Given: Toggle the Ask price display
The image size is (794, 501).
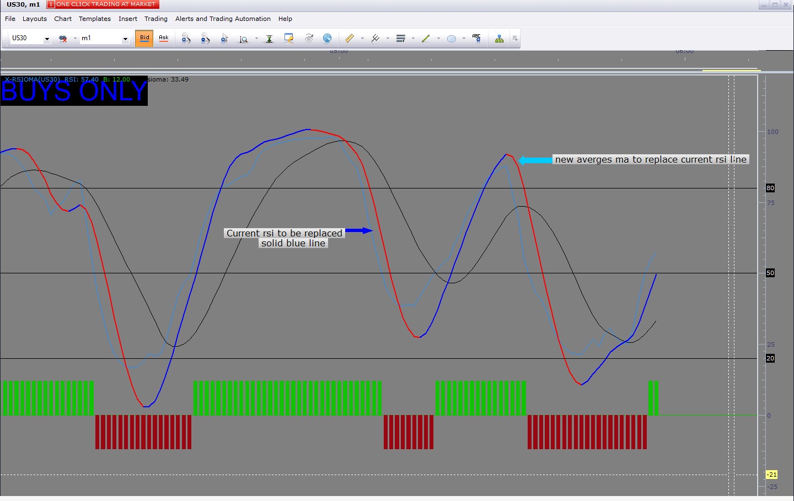Looking at the screenshot, I should [x=164, y=38].
